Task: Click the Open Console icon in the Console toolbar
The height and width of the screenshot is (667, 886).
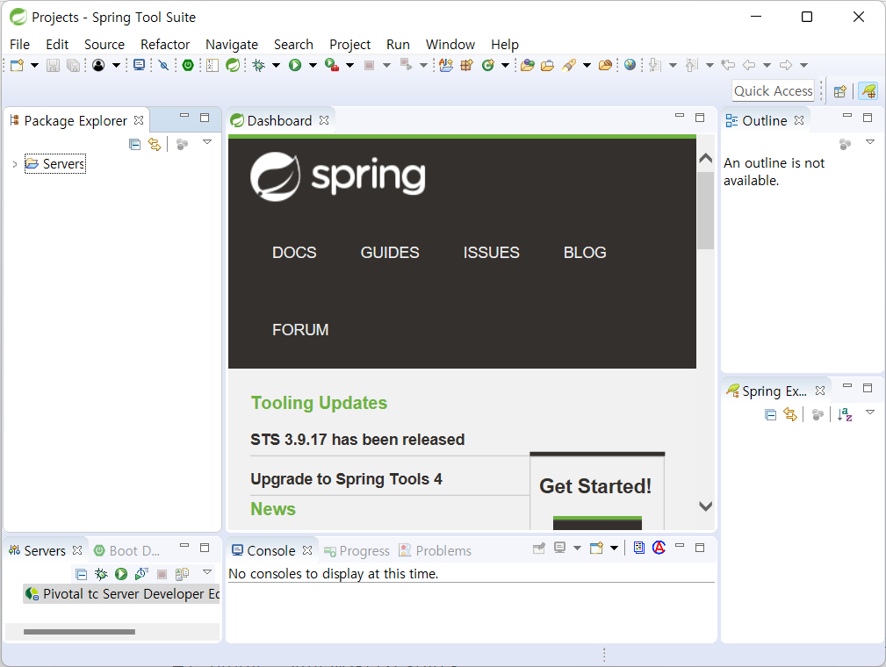Action: click(x=597, y=548)
